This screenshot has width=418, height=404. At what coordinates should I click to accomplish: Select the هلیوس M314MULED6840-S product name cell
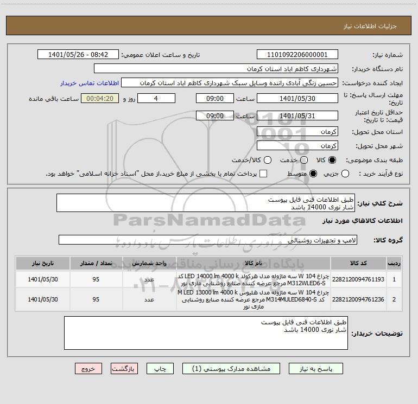pyautogui.click(x=254, y=299)
